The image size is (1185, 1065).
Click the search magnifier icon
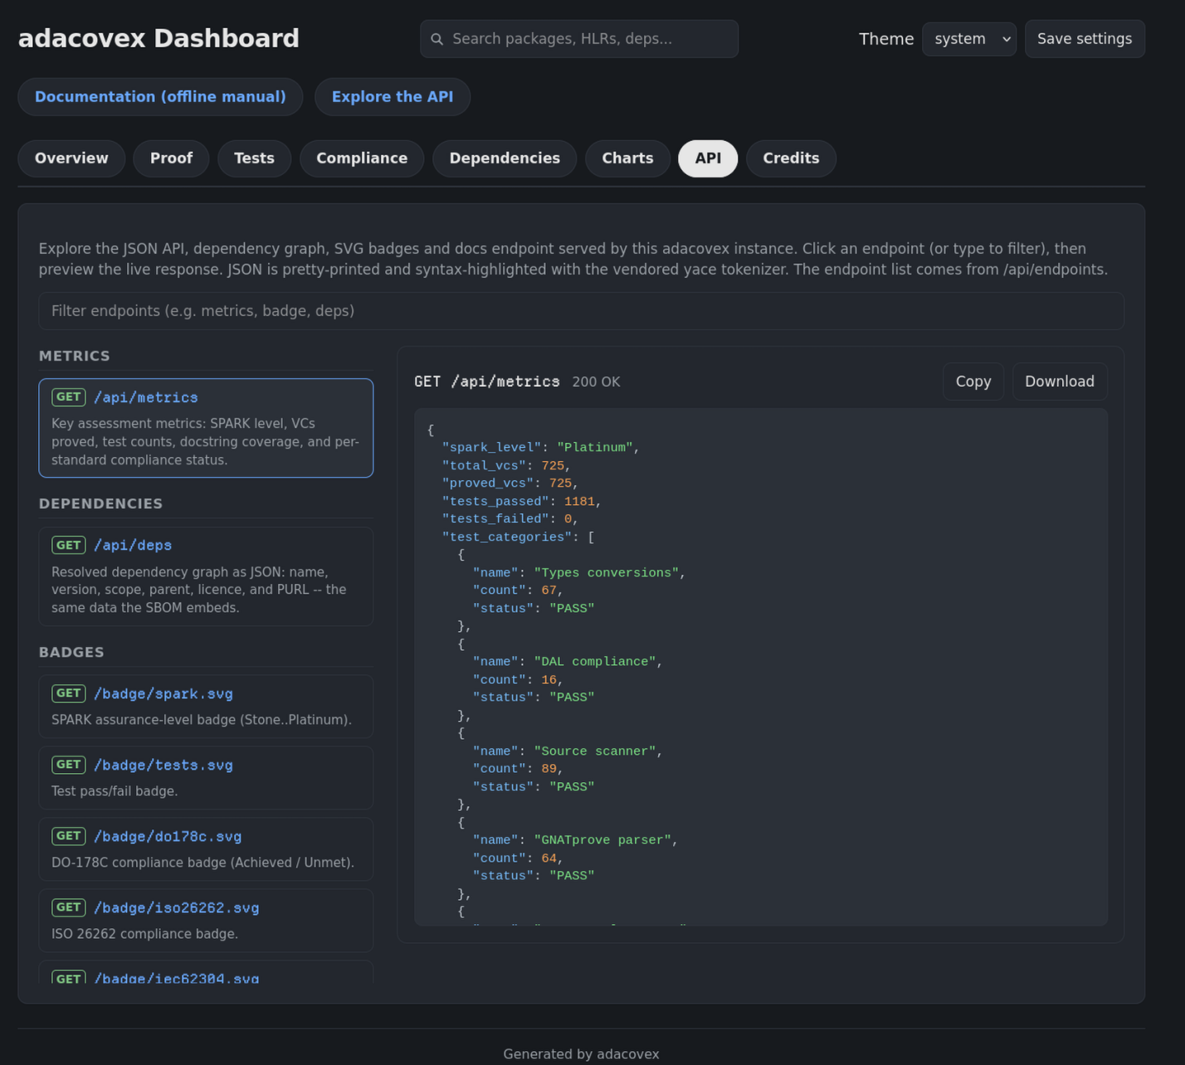tap(436, 39)
